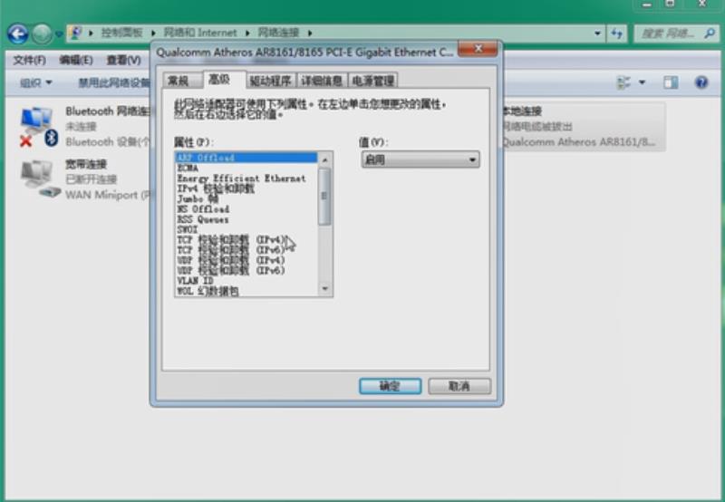Select the 本地连接 network item

pos(583,126)
